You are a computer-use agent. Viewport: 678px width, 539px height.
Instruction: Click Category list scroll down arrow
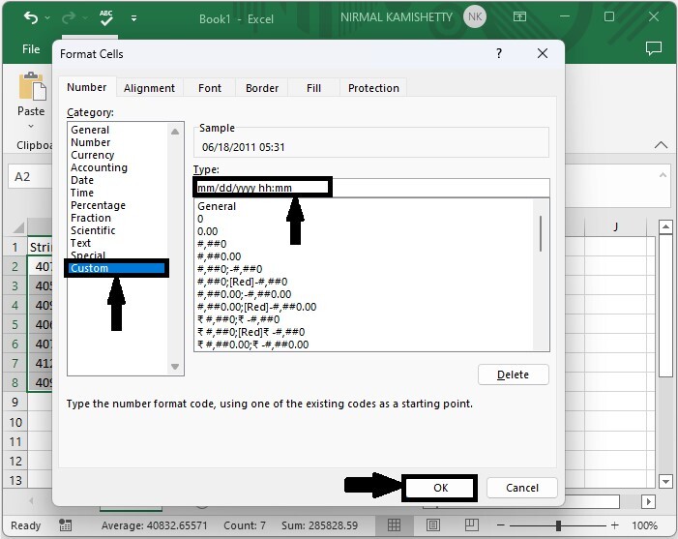click(175, 367)
